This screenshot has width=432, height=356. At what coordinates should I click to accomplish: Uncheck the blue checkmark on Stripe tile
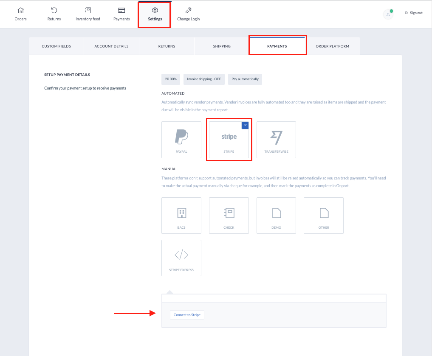point(245,125)
